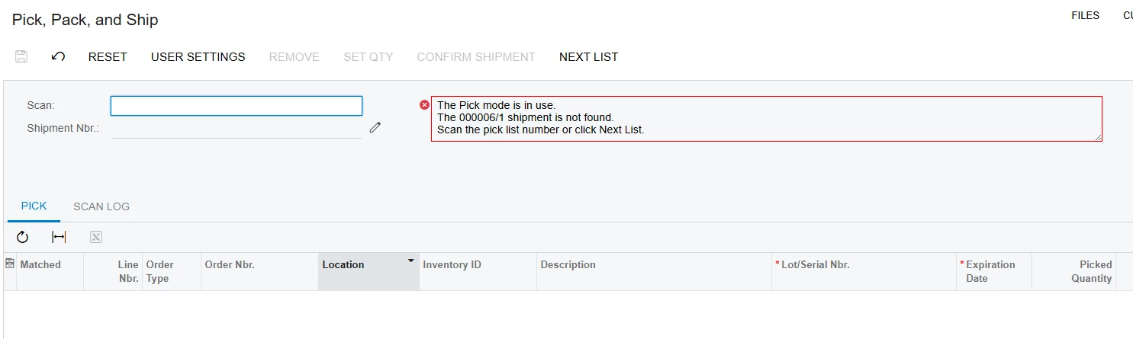Viewport: 1133px width, 339px height.
Task: Open the Files link
Action: 1085,15
